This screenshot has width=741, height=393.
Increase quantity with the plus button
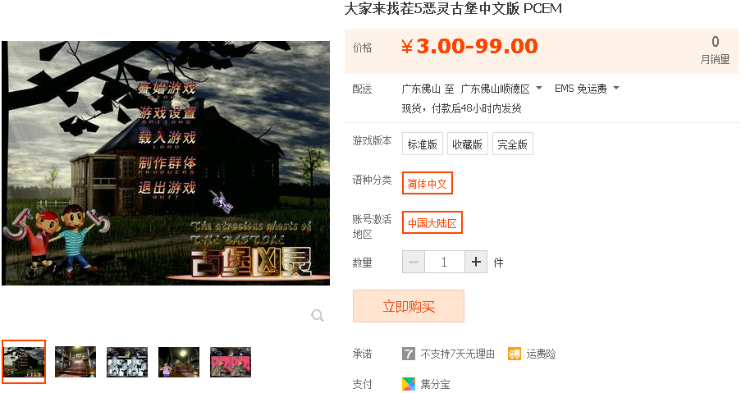(x=476, y=262)
